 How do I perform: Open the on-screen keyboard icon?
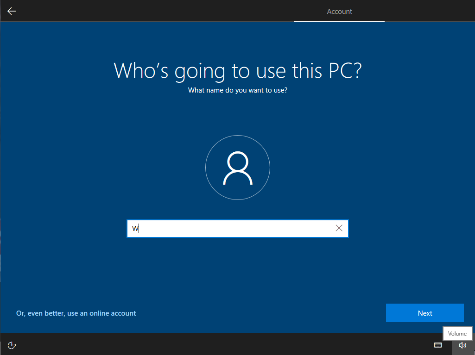click(438, 345)
